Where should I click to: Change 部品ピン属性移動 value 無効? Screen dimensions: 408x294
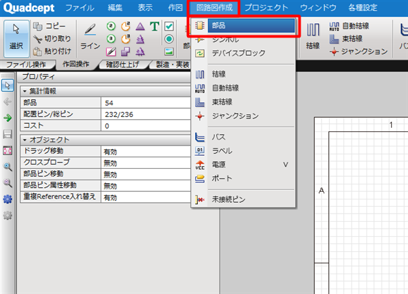pos(146,186)
